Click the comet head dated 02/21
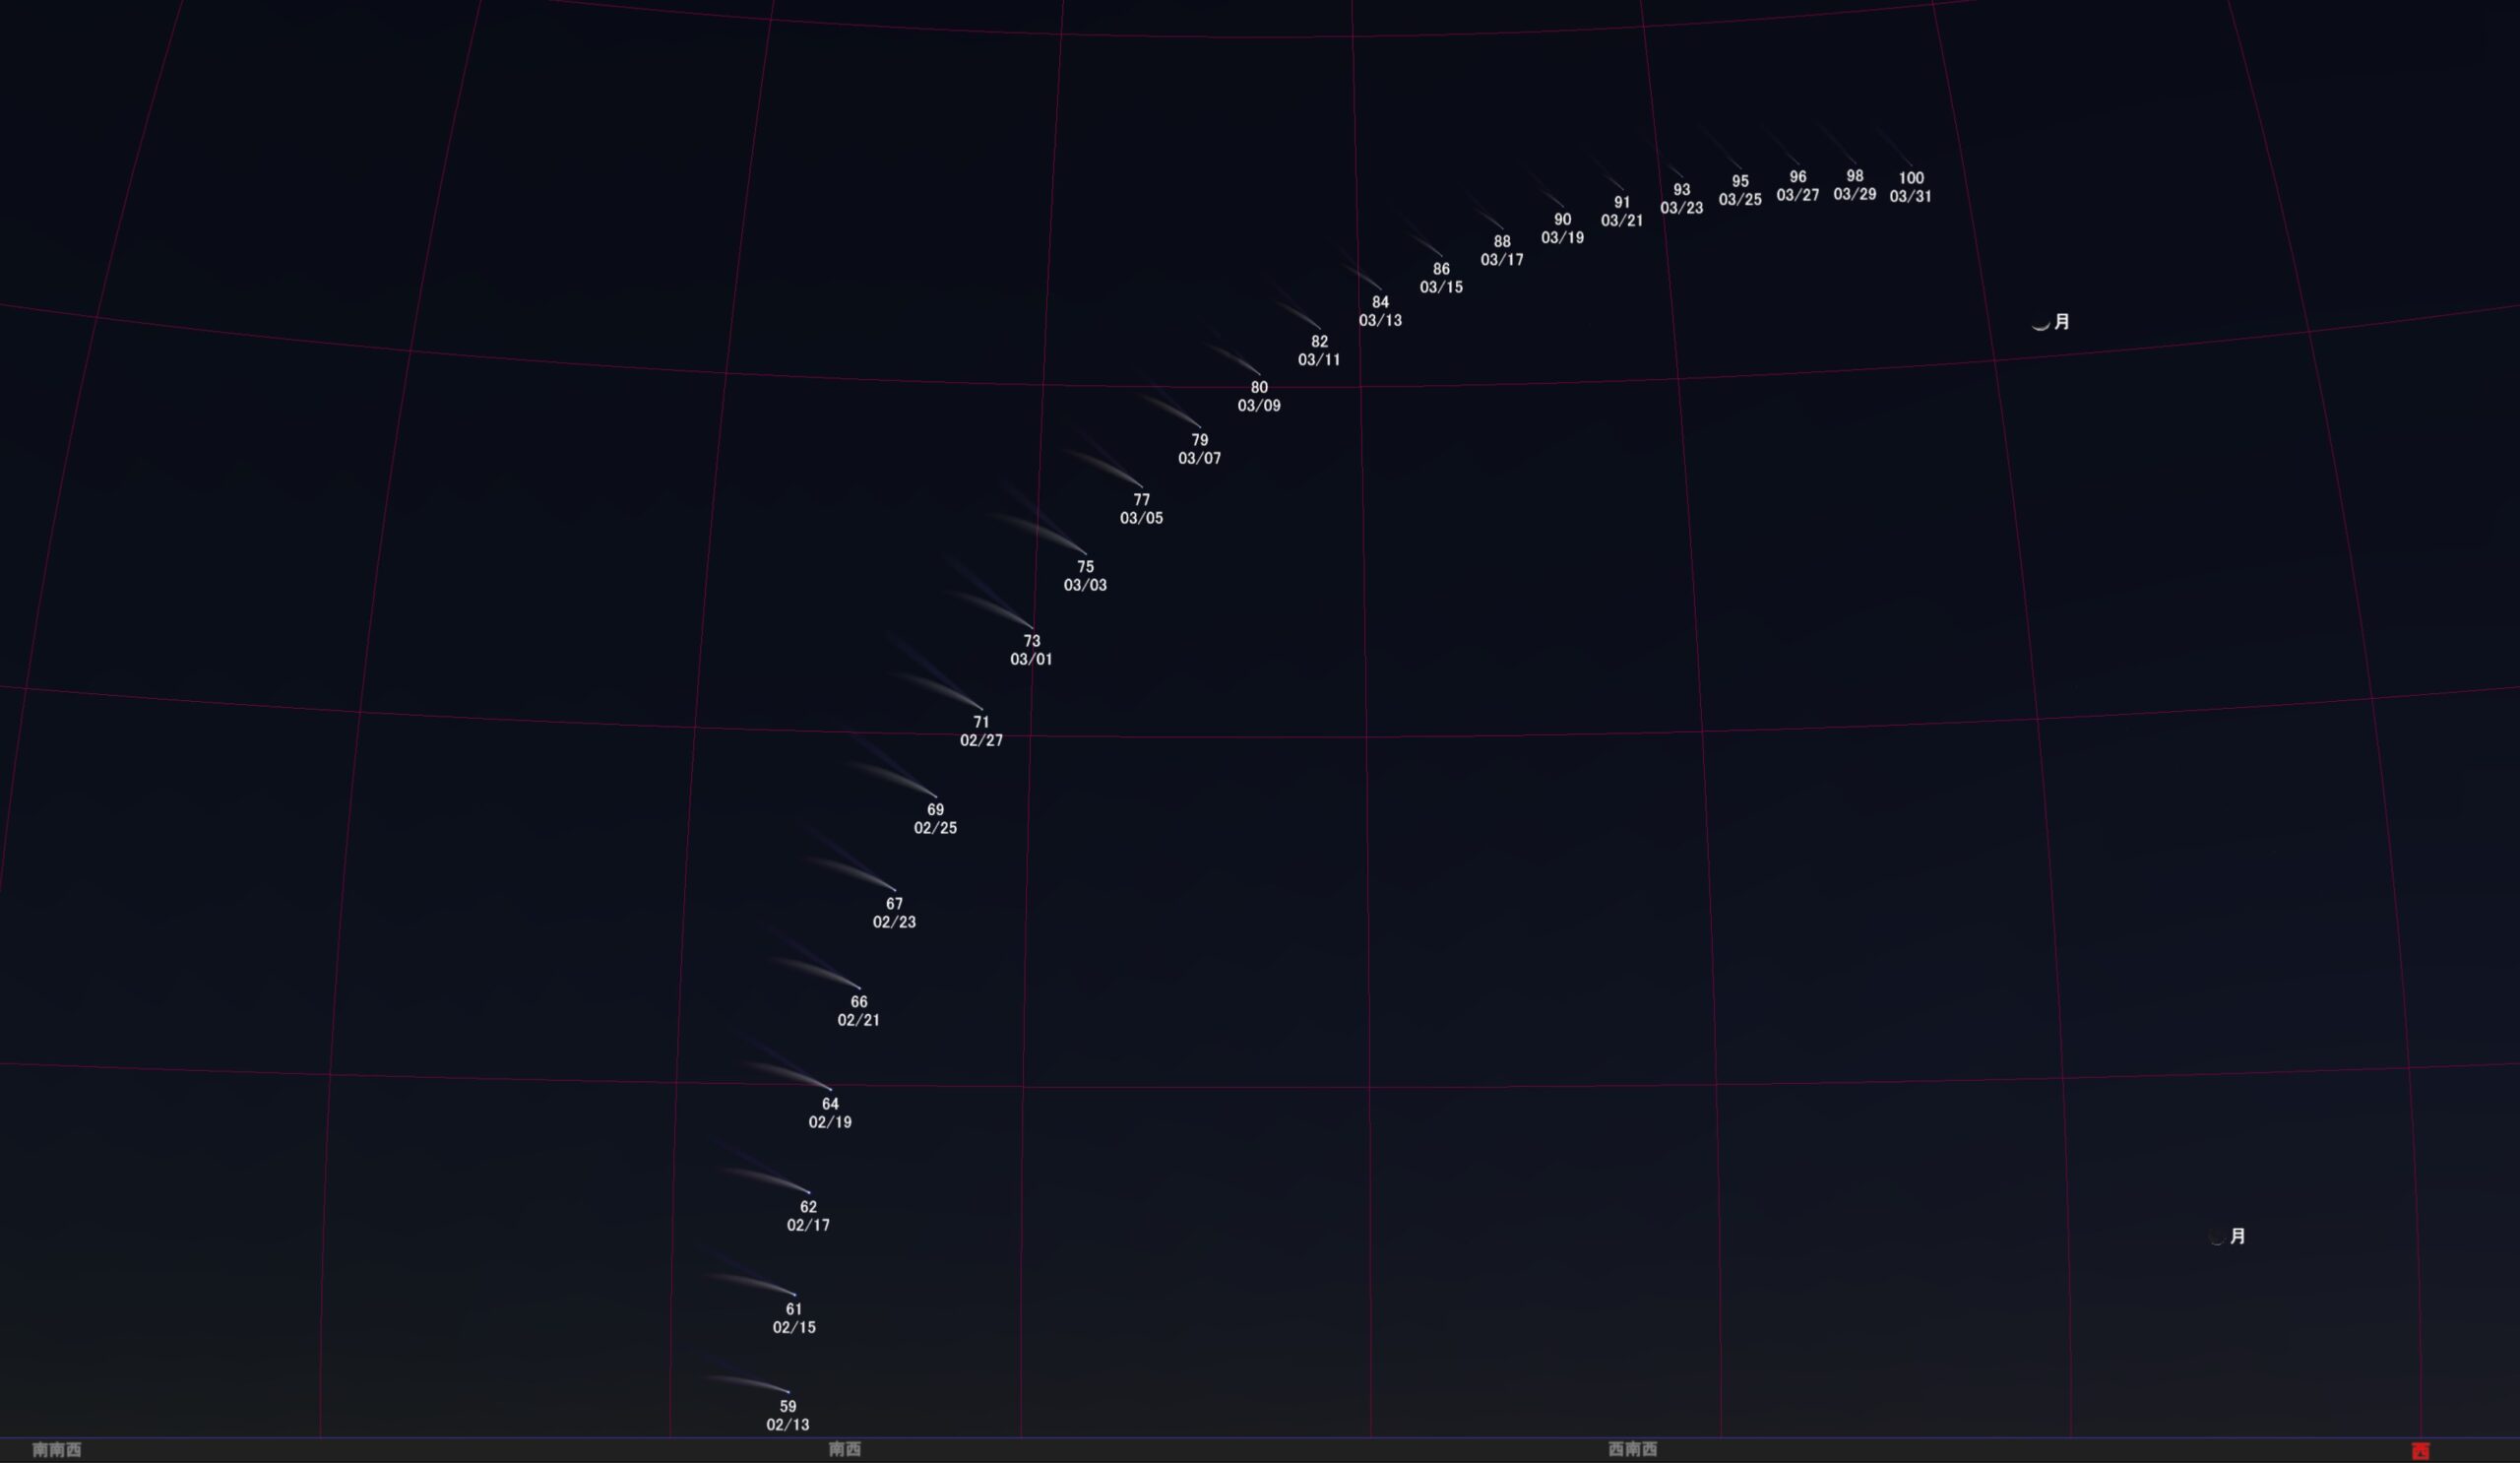The image size is (2520, 1463). point(859,988)
